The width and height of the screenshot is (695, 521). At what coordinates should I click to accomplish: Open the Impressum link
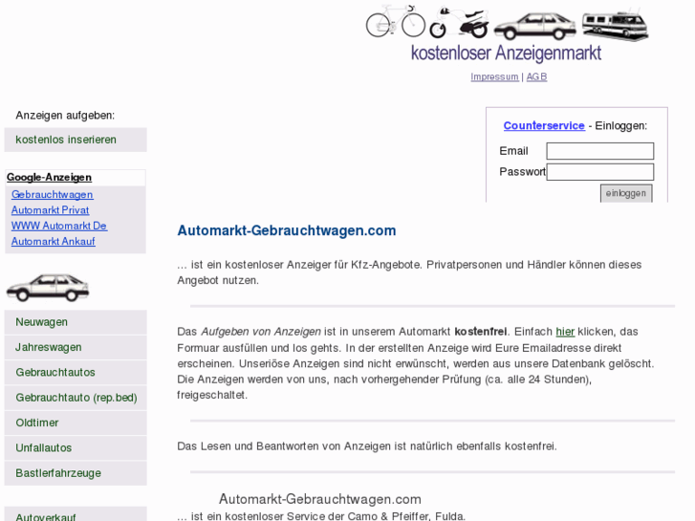(x=494, y=76)
